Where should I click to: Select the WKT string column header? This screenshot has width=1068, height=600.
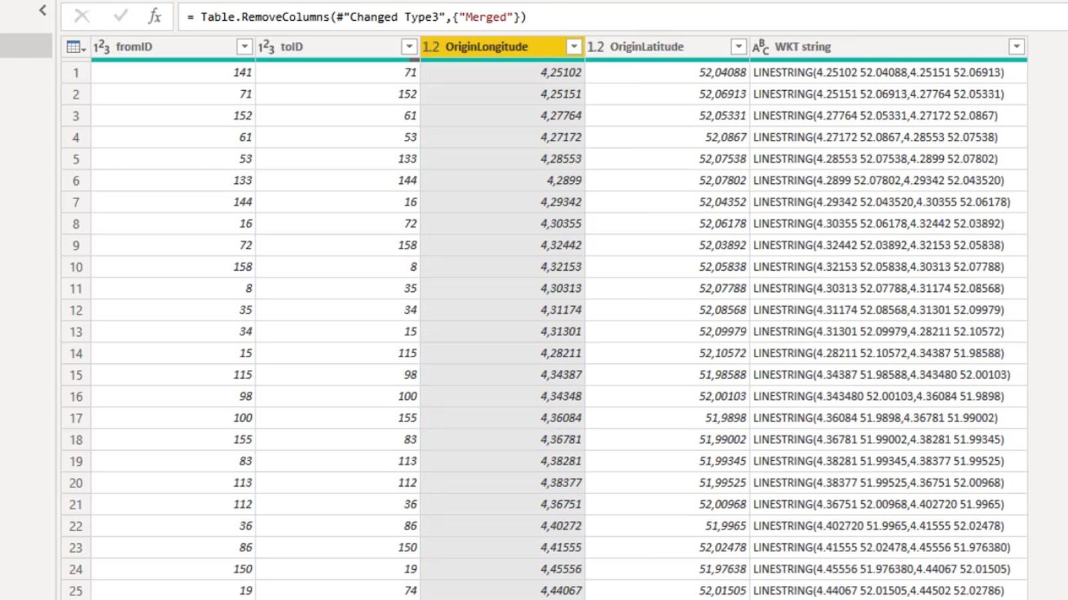click(888, 47)
